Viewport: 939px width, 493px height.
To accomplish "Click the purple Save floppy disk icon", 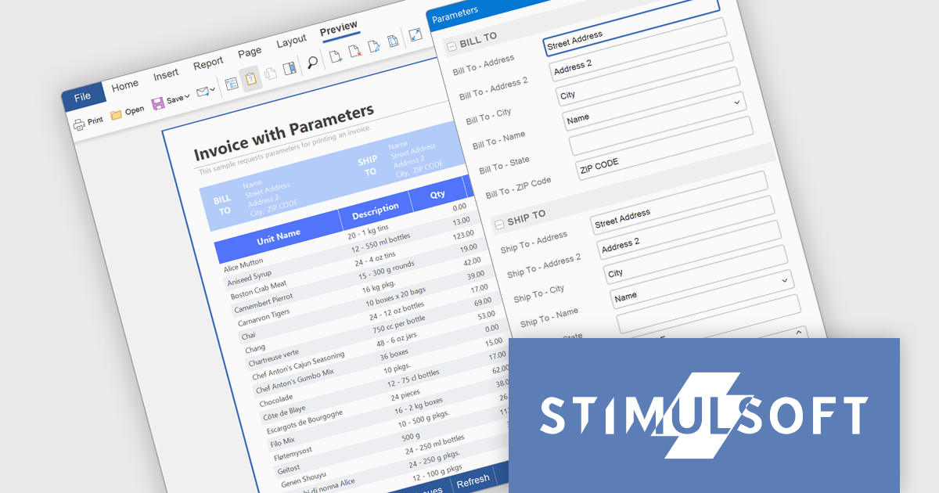I will click(x=157, y=103).
